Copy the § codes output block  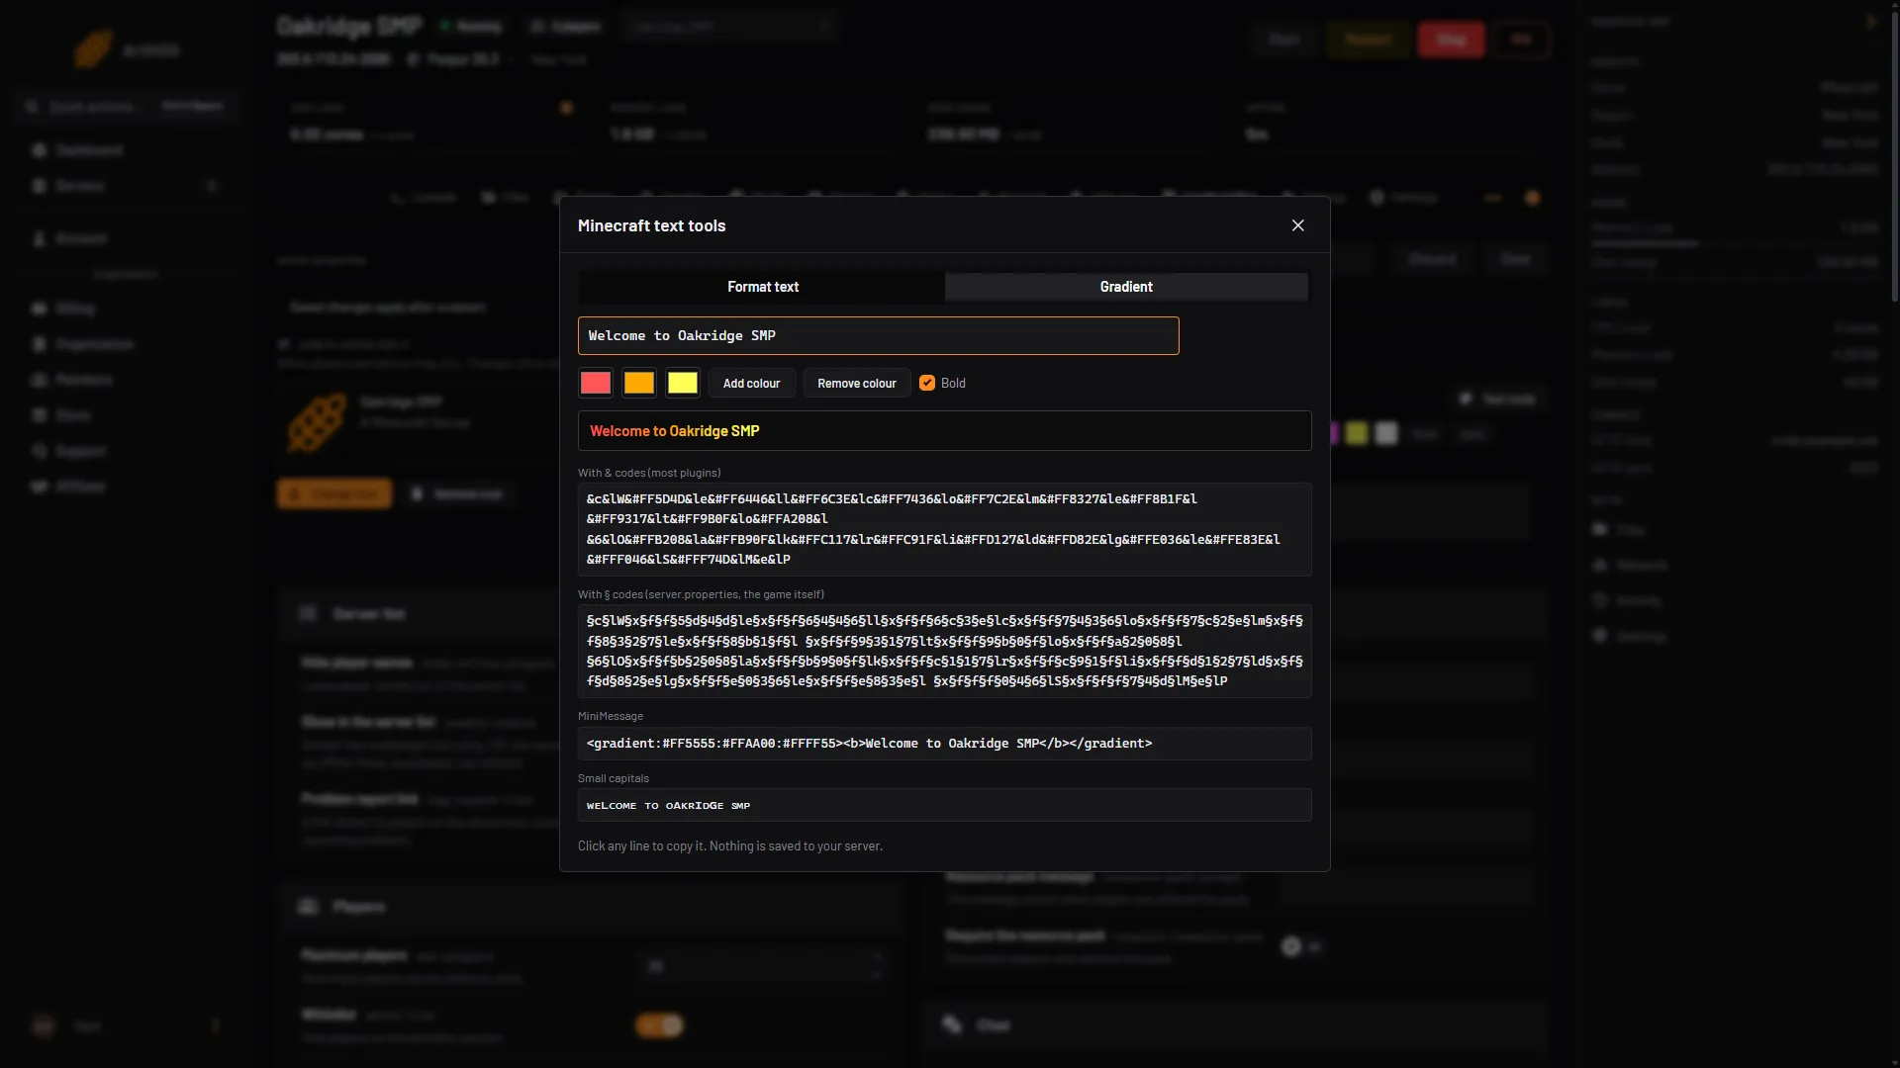[x=944, y=652]
